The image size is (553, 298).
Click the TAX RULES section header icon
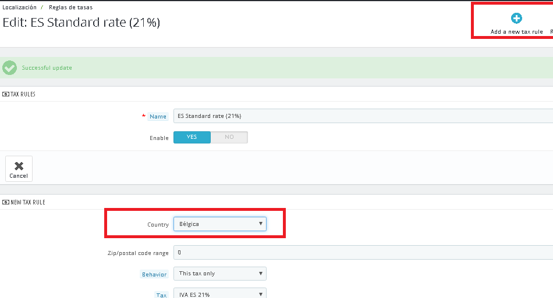tap(6, 94)
